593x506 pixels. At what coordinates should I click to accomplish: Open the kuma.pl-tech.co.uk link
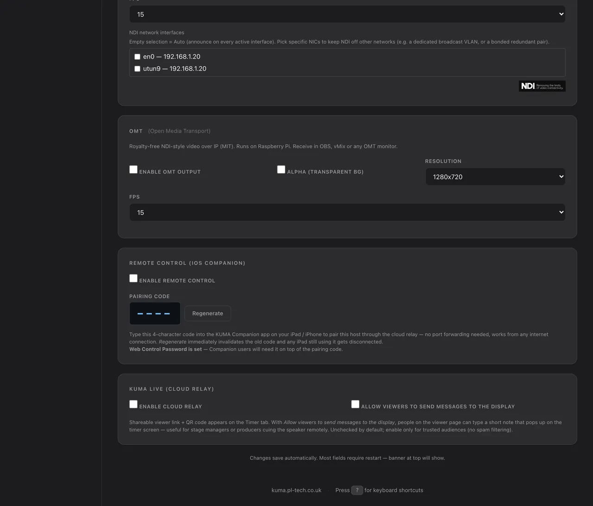pos(296,490)
